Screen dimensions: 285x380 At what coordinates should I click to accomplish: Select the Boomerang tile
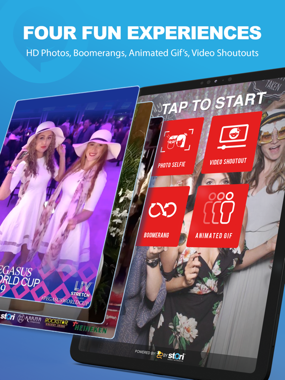point(162,216)
